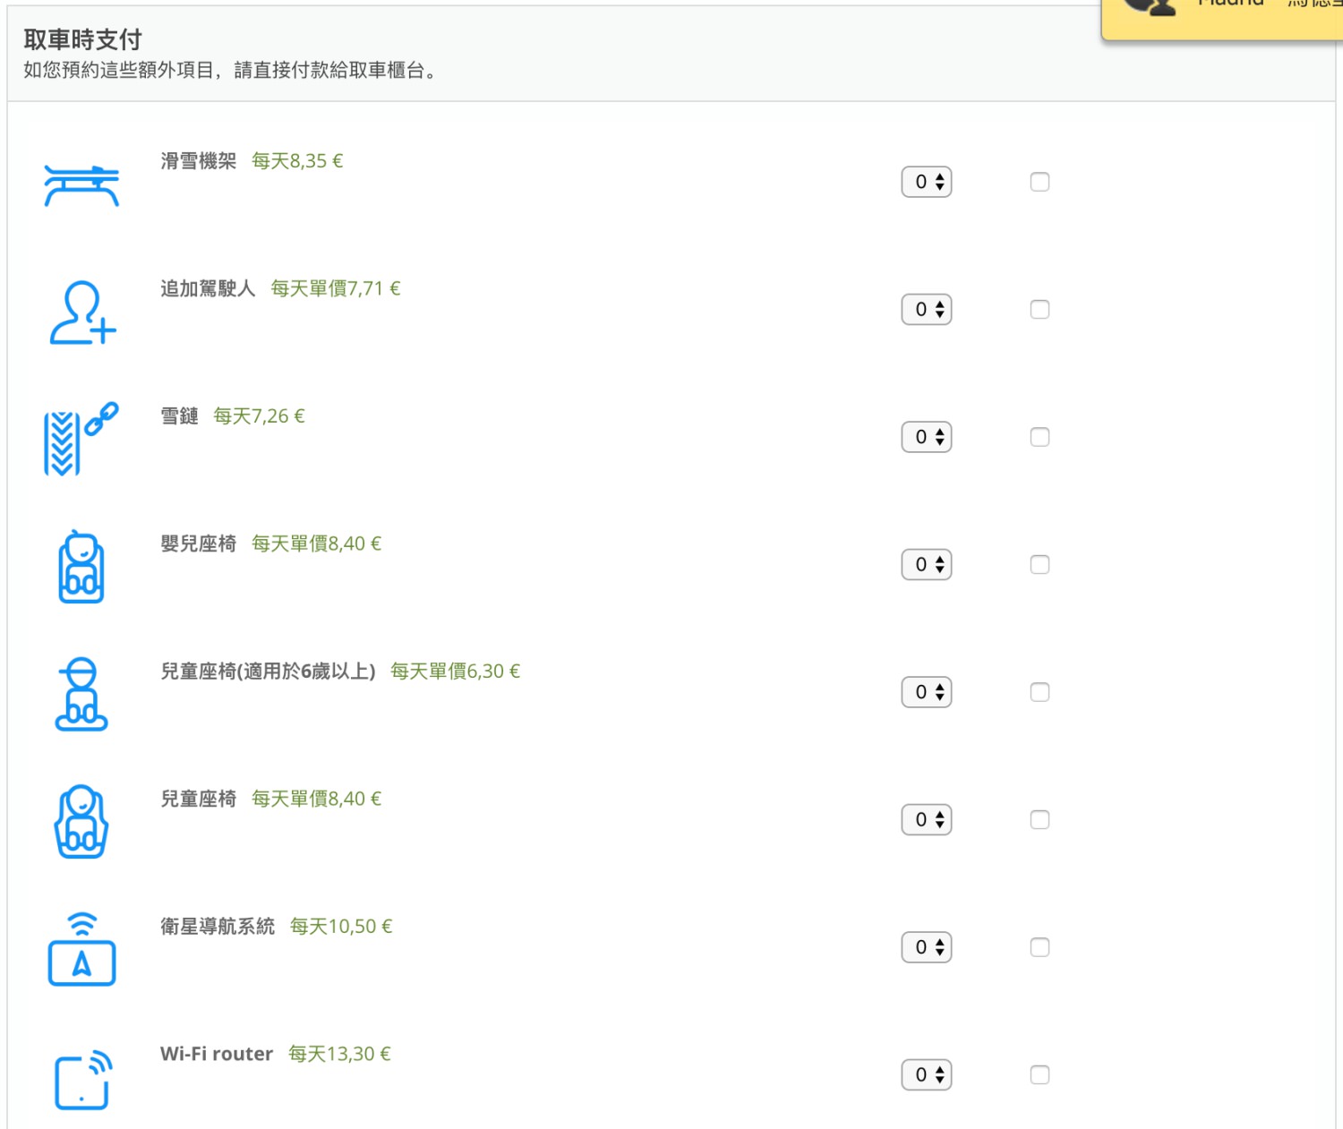Click the 嬰兒座椅 item label
This screenshot has height=1129, width=1343.
(199, 543)
